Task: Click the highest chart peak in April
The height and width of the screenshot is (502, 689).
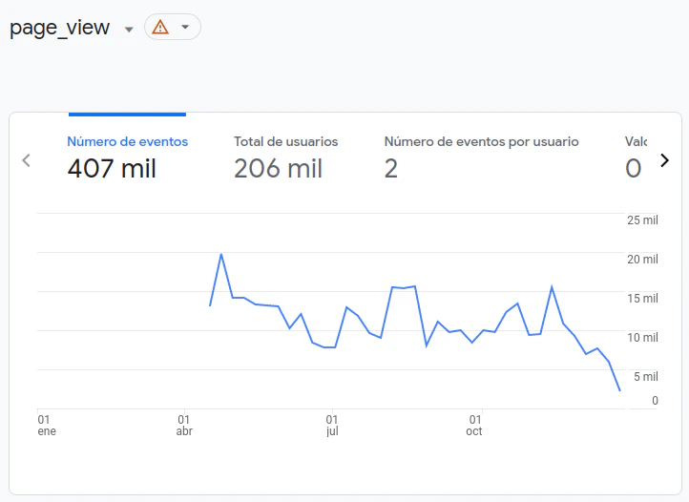Action: click(221, 255)
